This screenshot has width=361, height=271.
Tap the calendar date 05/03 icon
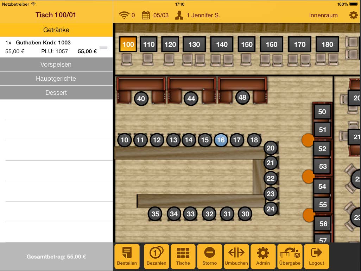[x=146, y=15]
